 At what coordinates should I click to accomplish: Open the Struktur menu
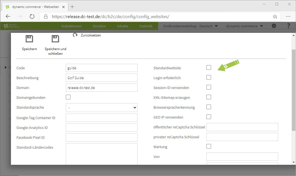point(99,26)
